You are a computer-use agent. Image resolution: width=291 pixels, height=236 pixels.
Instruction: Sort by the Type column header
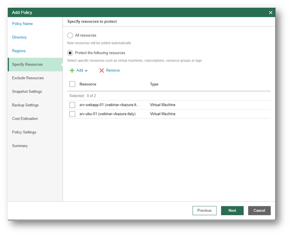(154, 84)
